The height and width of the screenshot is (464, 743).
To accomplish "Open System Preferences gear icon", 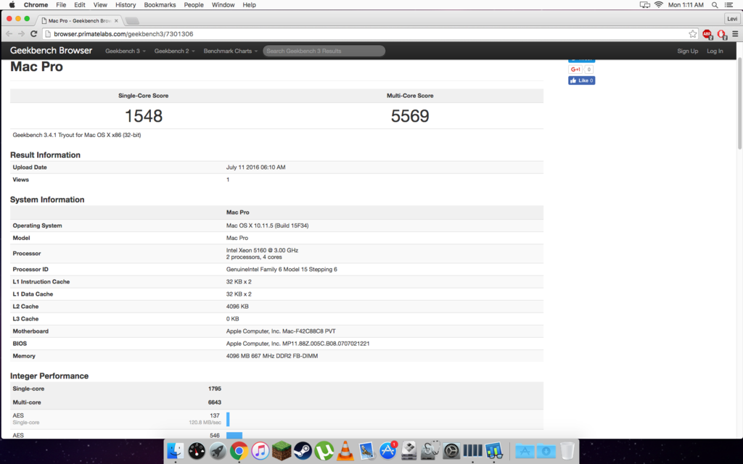I will click(451, 451).
